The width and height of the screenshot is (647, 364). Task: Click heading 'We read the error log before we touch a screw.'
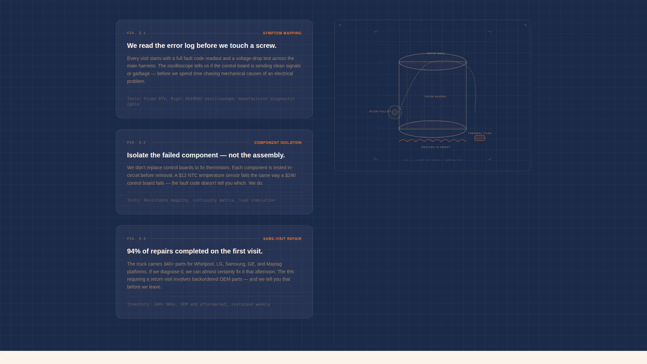click(202, 45)
